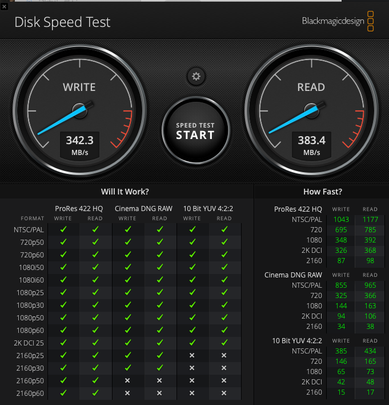This screenshot has width=389, height=405.
Task: Click Cinema DNG RAW write checkmark for 1080p50
Action: (128, 317)
